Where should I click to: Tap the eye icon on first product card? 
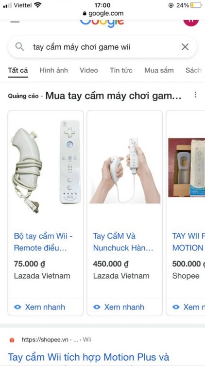[17, 307]
